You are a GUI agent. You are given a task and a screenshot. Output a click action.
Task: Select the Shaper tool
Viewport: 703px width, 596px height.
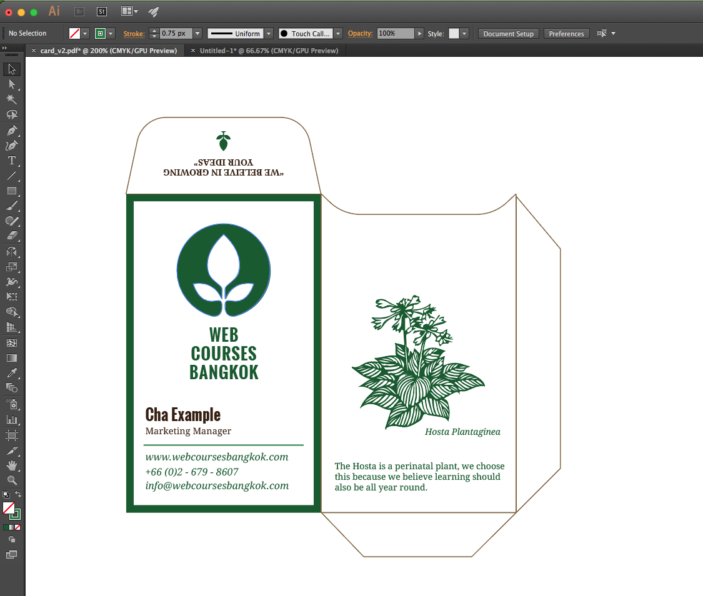coord(12,221)
